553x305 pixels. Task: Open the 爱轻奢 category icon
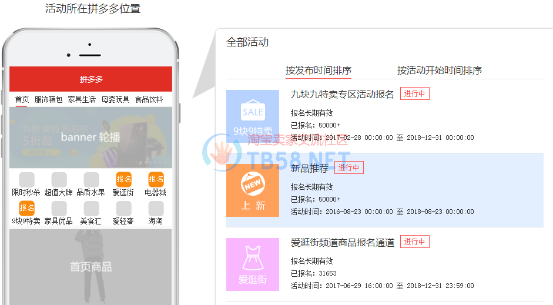(124, 209)
